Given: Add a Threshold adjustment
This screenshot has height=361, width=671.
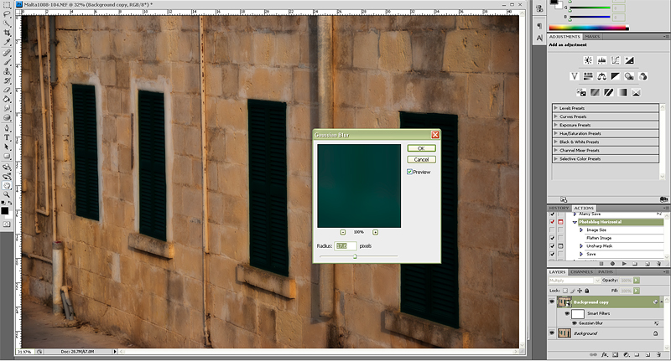Looking at the screenshot, I should click(x=609, y=92).
